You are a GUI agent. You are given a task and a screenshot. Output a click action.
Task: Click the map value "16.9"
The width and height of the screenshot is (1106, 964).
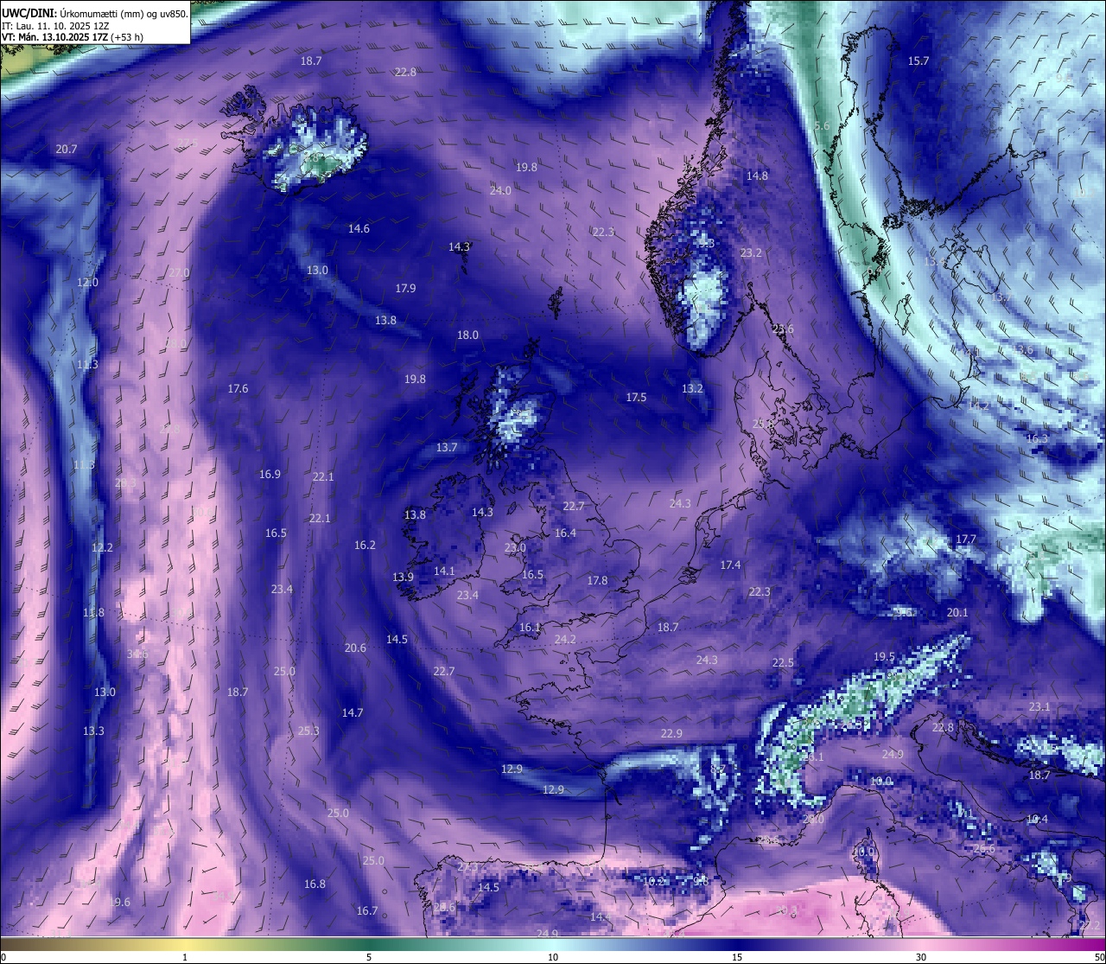coord(270,475)
